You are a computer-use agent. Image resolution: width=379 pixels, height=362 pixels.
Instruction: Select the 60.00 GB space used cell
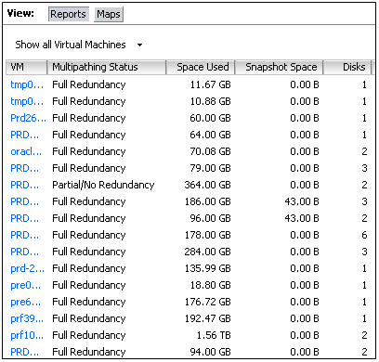[x=211, y=118]
